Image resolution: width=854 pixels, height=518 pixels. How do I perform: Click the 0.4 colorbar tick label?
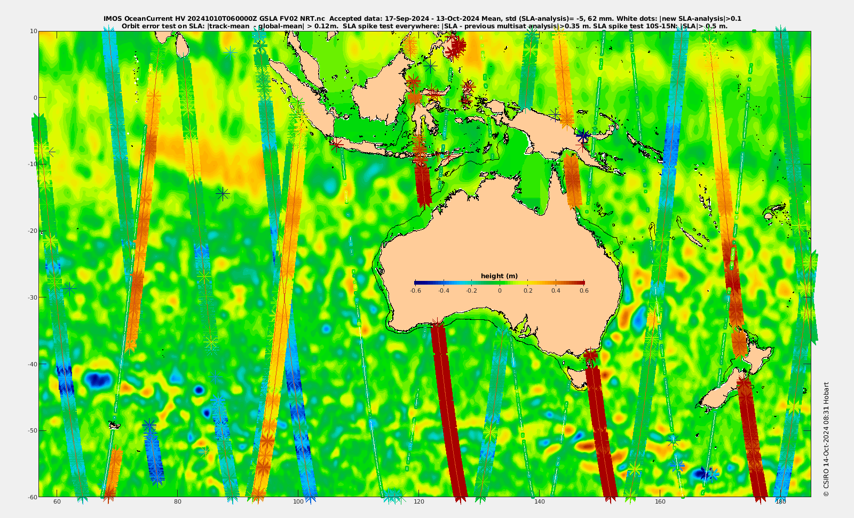click(556, 291)
